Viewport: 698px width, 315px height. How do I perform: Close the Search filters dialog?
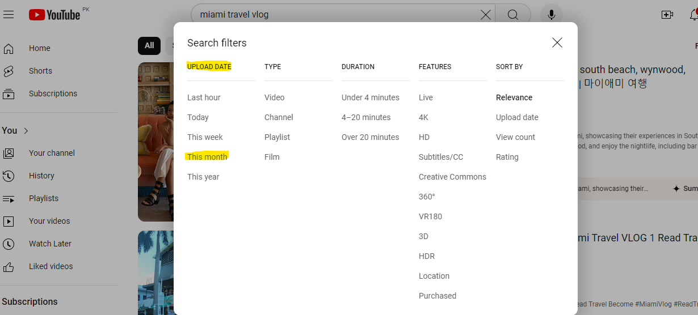point(557,42)
